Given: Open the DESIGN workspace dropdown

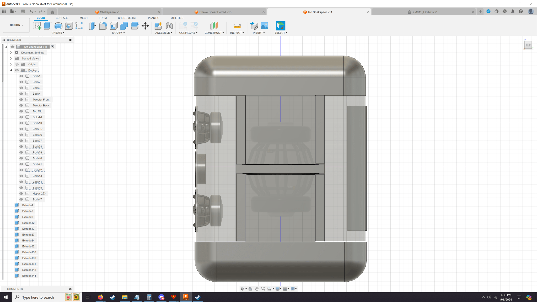Looking at the screenshot, I should [x=16, y=25].
